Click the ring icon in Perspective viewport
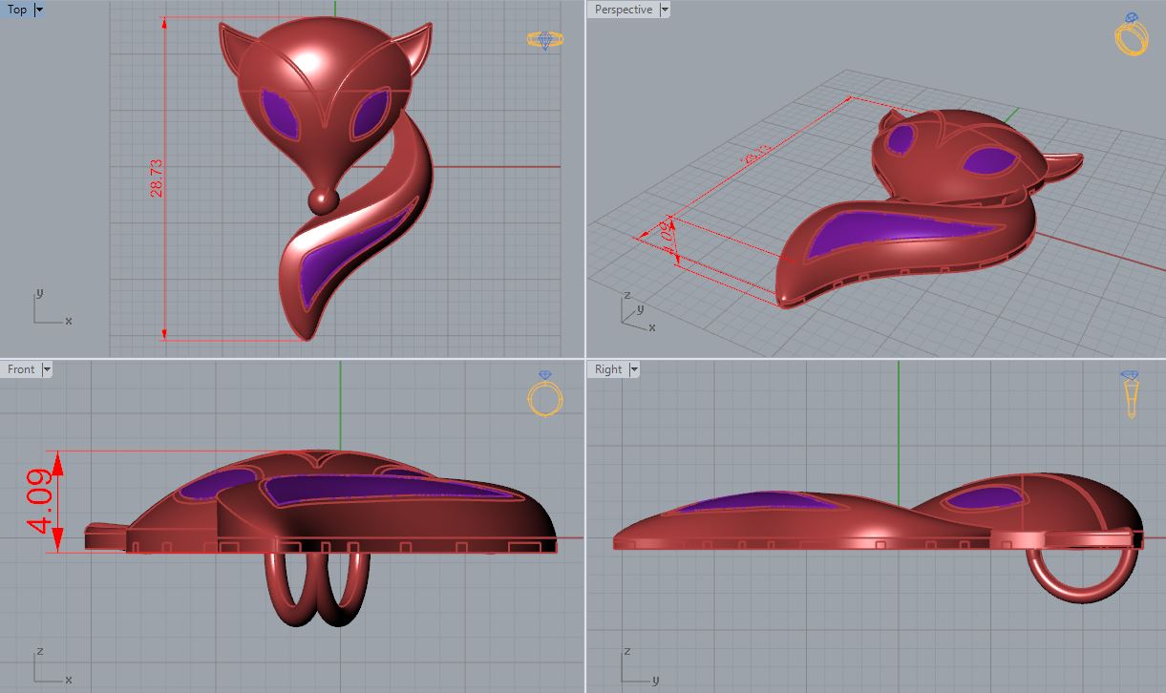The height and width of the screenshot is (693, 1166). pyautogui.click(x=1132, y=34)
